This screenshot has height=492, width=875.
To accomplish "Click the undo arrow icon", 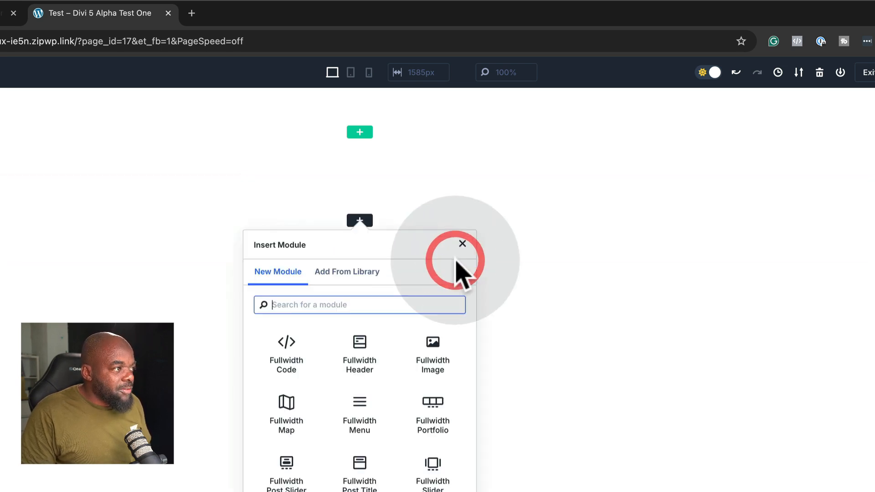I will pyautogui.click(x=736, y=72).
